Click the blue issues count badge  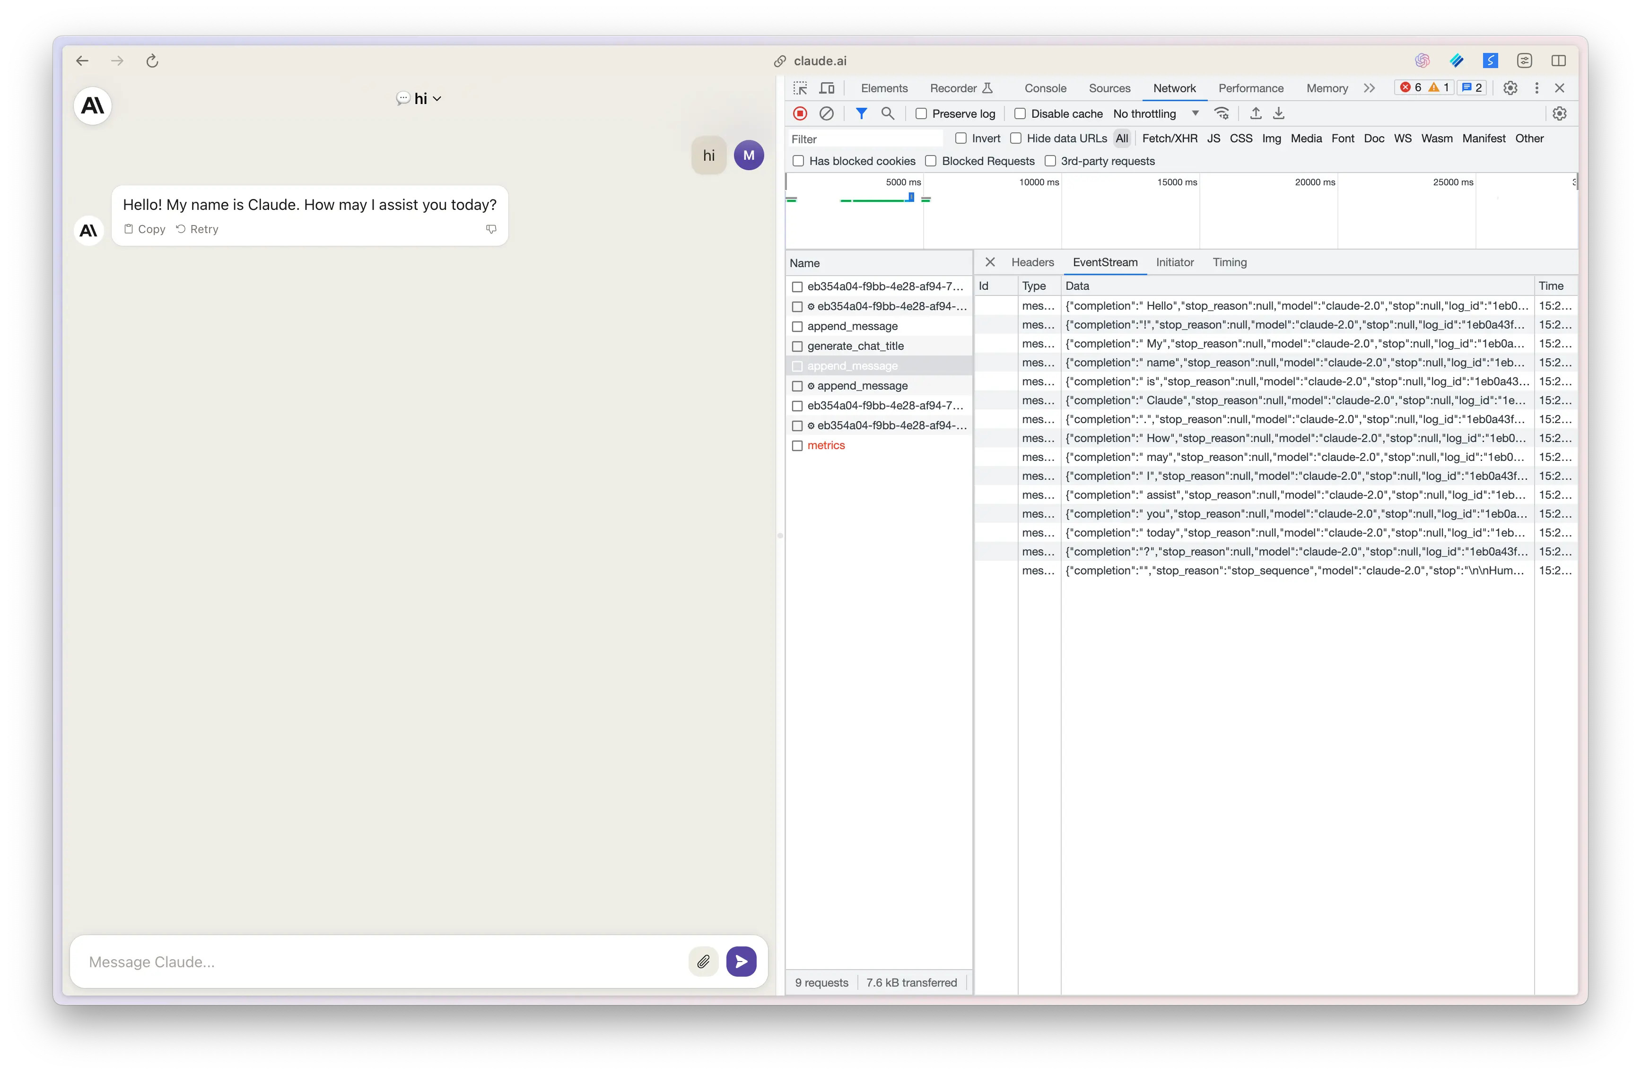pos(1472,87)
